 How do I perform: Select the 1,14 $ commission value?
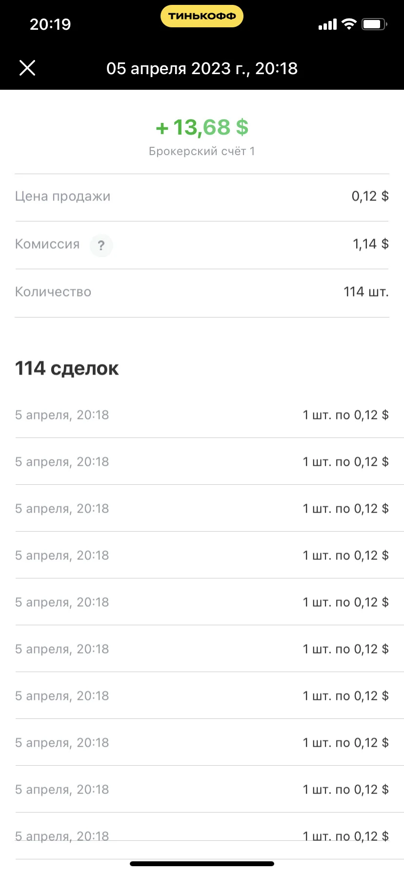371,244
